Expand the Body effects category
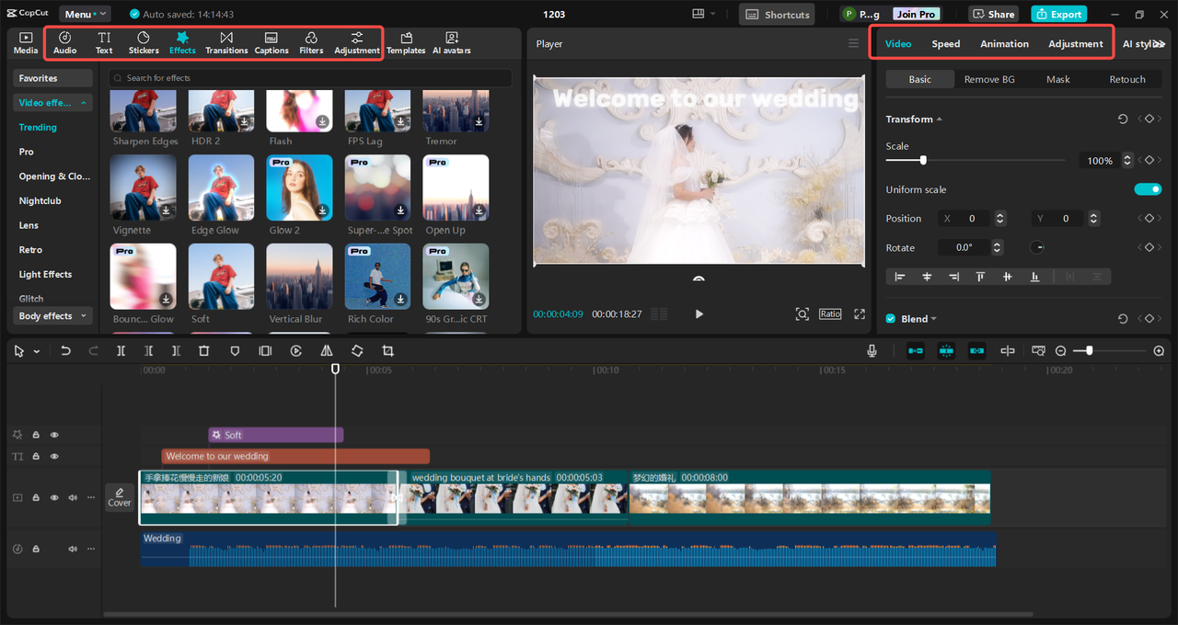1178x625 pixels. point(53,316)
